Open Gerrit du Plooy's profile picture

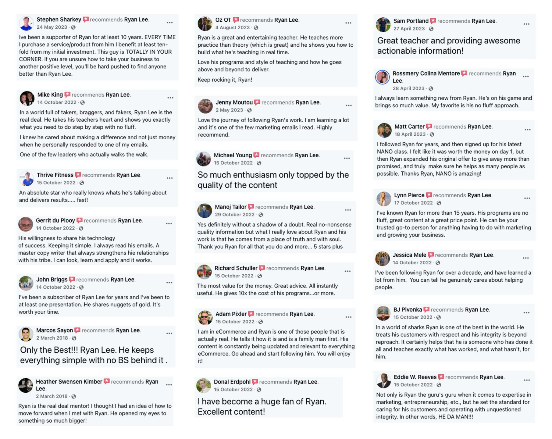(26, 224)
